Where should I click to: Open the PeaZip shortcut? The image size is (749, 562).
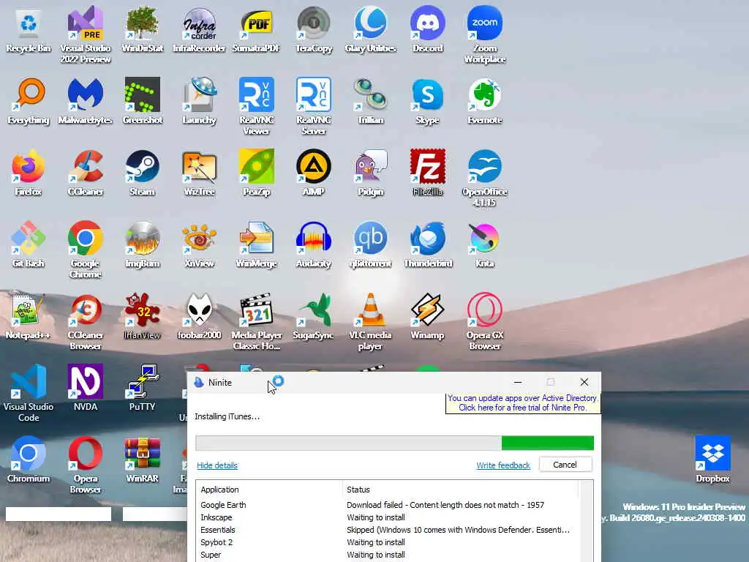point(257,173)
